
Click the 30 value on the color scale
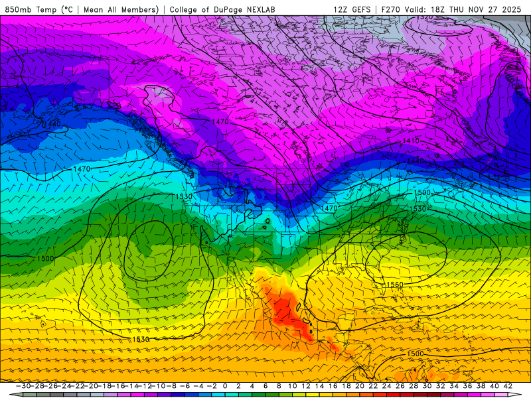(x=427, y=386)
